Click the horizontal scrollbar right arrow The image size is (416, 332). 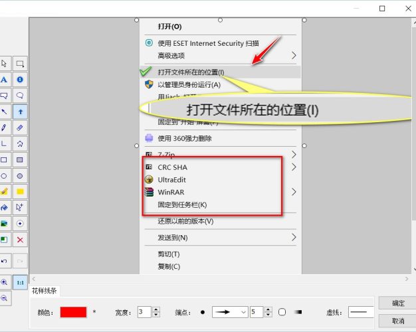407,279
